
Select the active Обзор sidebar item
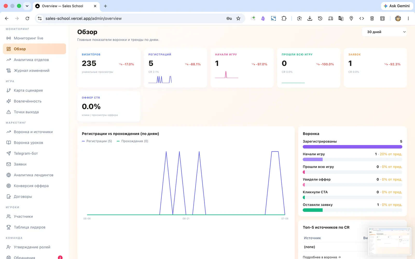pyautogui.click(x=34, y=49)
